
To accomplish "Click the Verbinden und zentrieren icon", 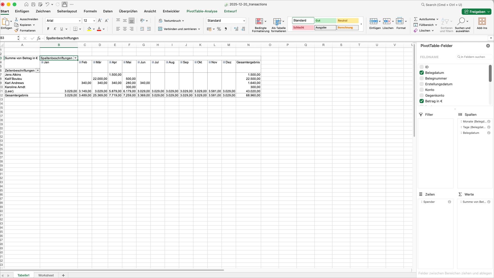I will 160,29.
